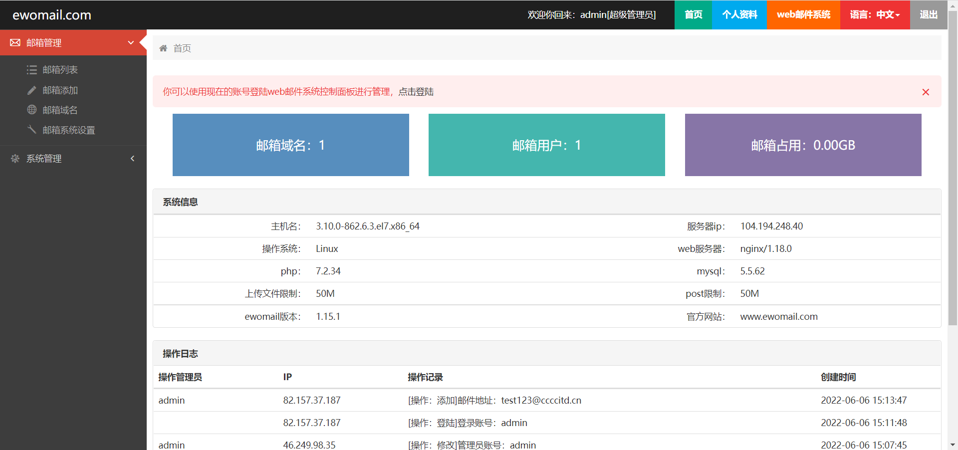958x450 pixels.
Task: Click the home icon in breadcrumb
Action: 163,48
